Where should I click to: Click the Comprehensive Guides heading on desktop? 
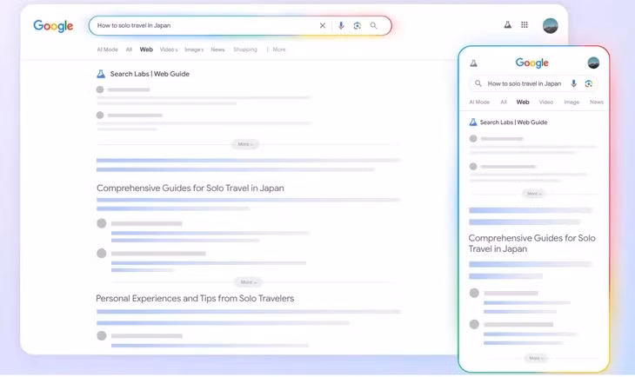pyautogui.click(x=190, y=188)
